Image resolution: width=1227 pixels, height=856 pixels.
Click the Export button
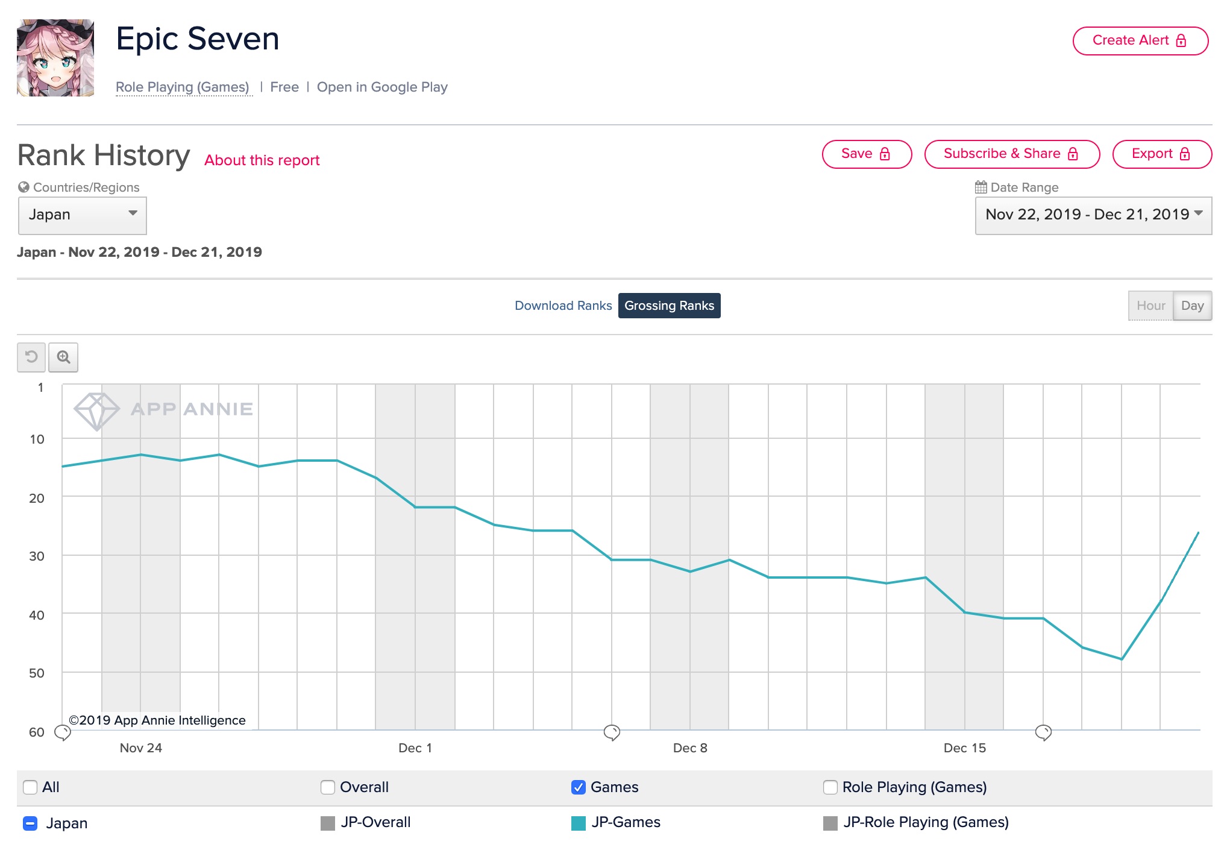point(1162,154)
